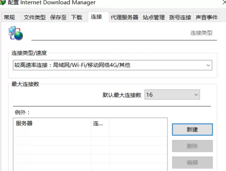Screen dimensions: 226x171
Task: Click the IDM icon in title bar
Action: [3, 2]
